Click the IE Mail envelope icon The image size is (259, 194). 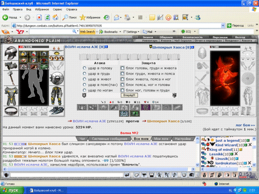tap(117, 17)
